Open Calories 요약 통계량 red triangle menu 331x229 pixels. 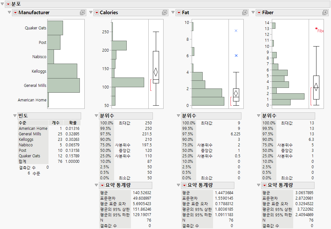pyautogui.click(x=102, y=185)
